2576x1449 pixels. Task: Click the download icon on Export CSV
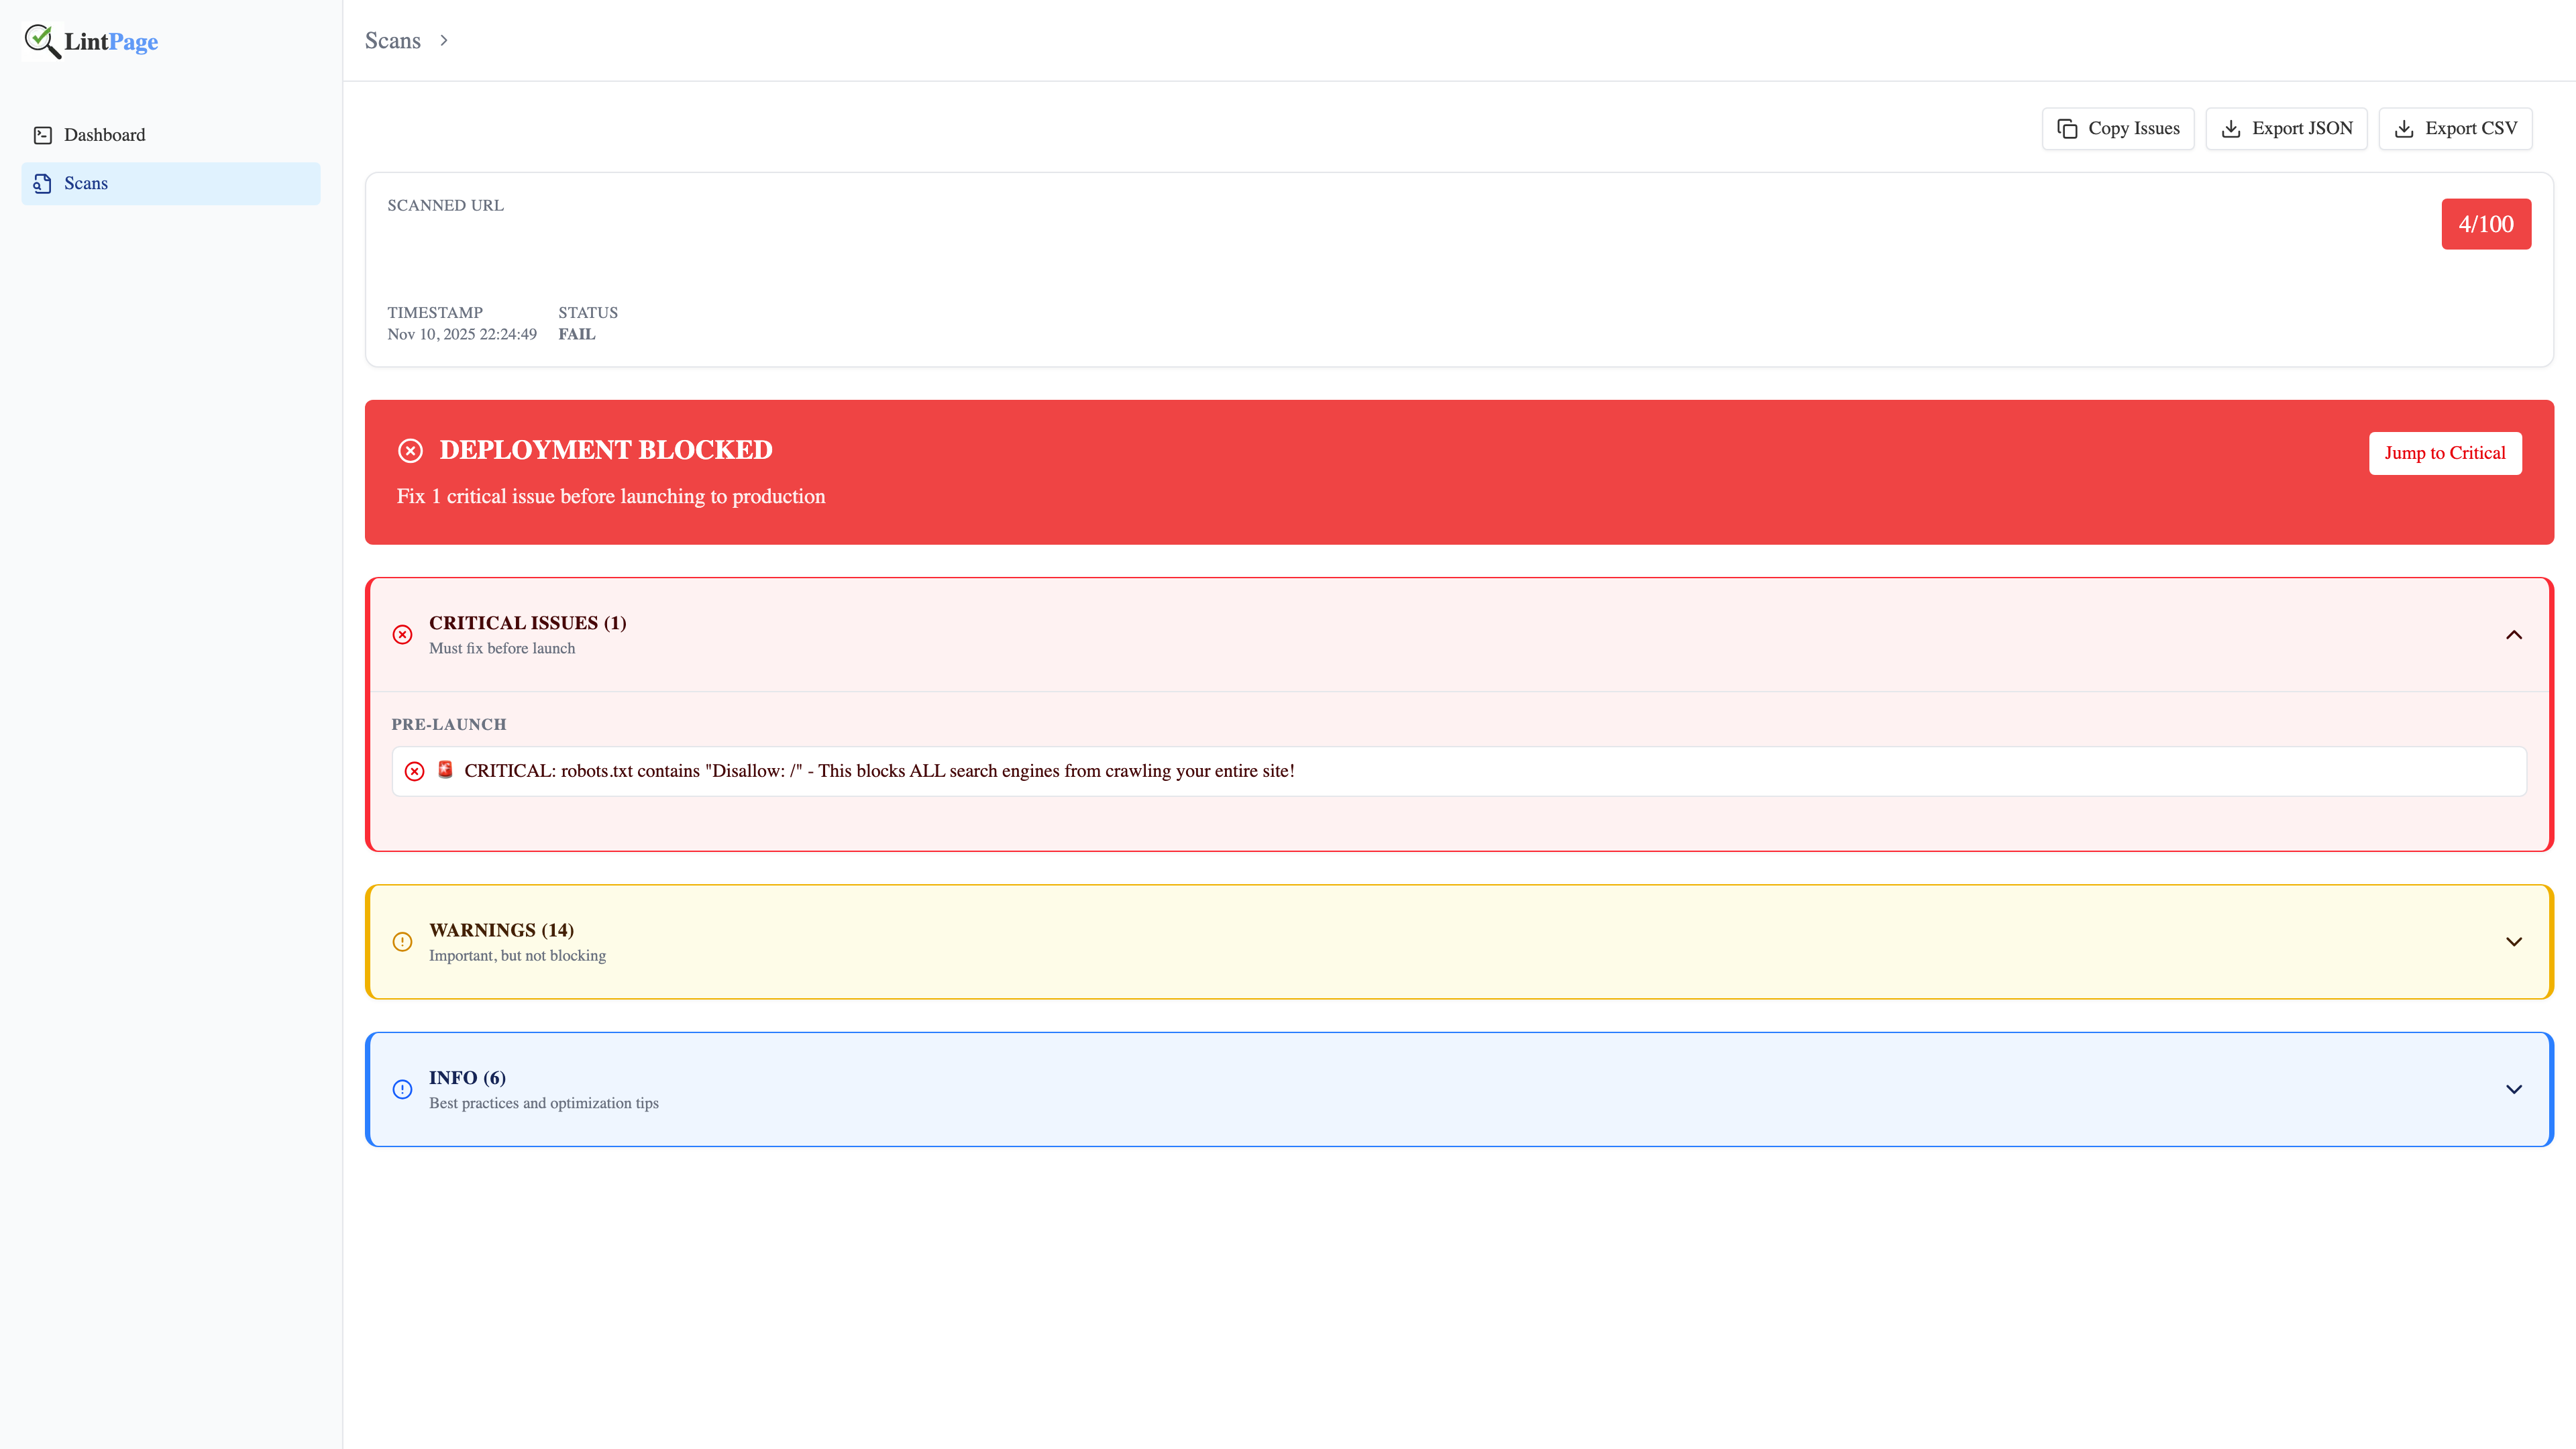2404,128
